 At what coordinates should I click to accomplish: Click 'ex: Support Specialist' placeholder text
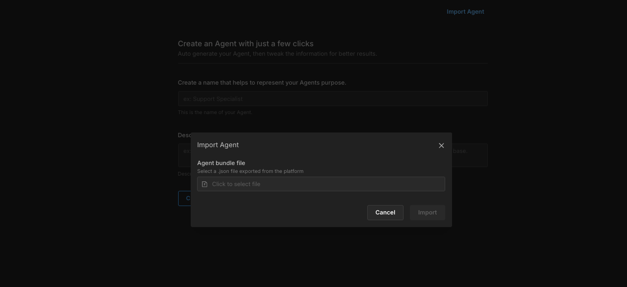click(x=213, y=99)
